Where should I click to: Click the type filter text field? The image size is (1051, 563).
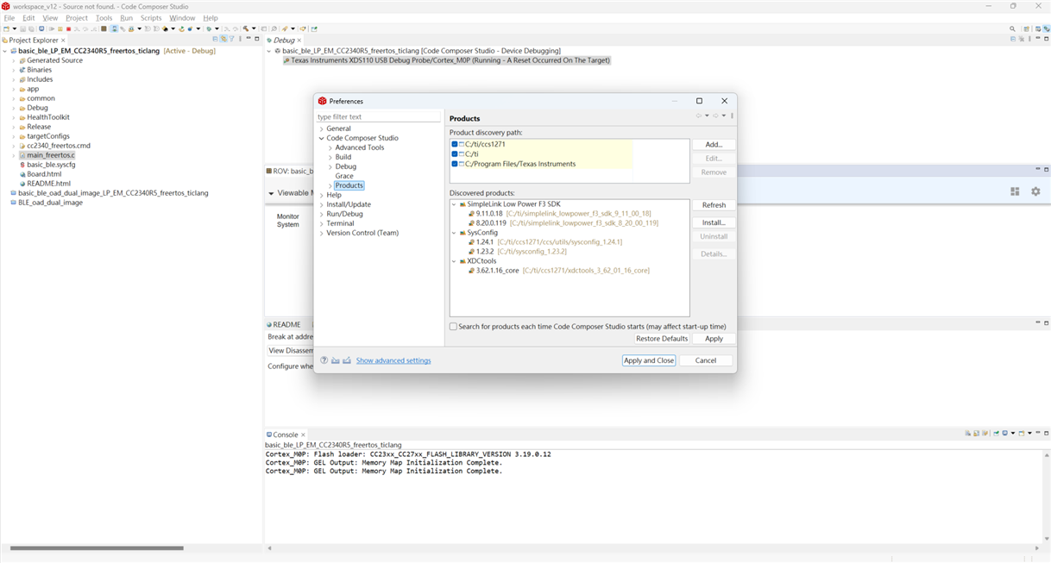378,116
